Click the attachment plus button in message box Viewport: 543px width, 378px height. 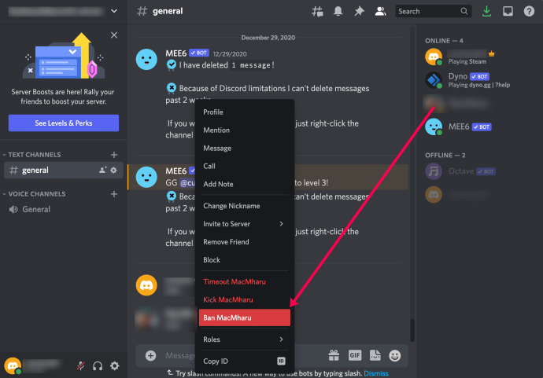point(150,355)
